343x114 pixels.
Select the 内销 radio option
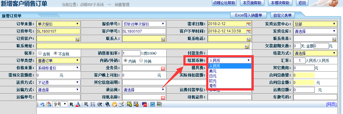pos(126,60)
